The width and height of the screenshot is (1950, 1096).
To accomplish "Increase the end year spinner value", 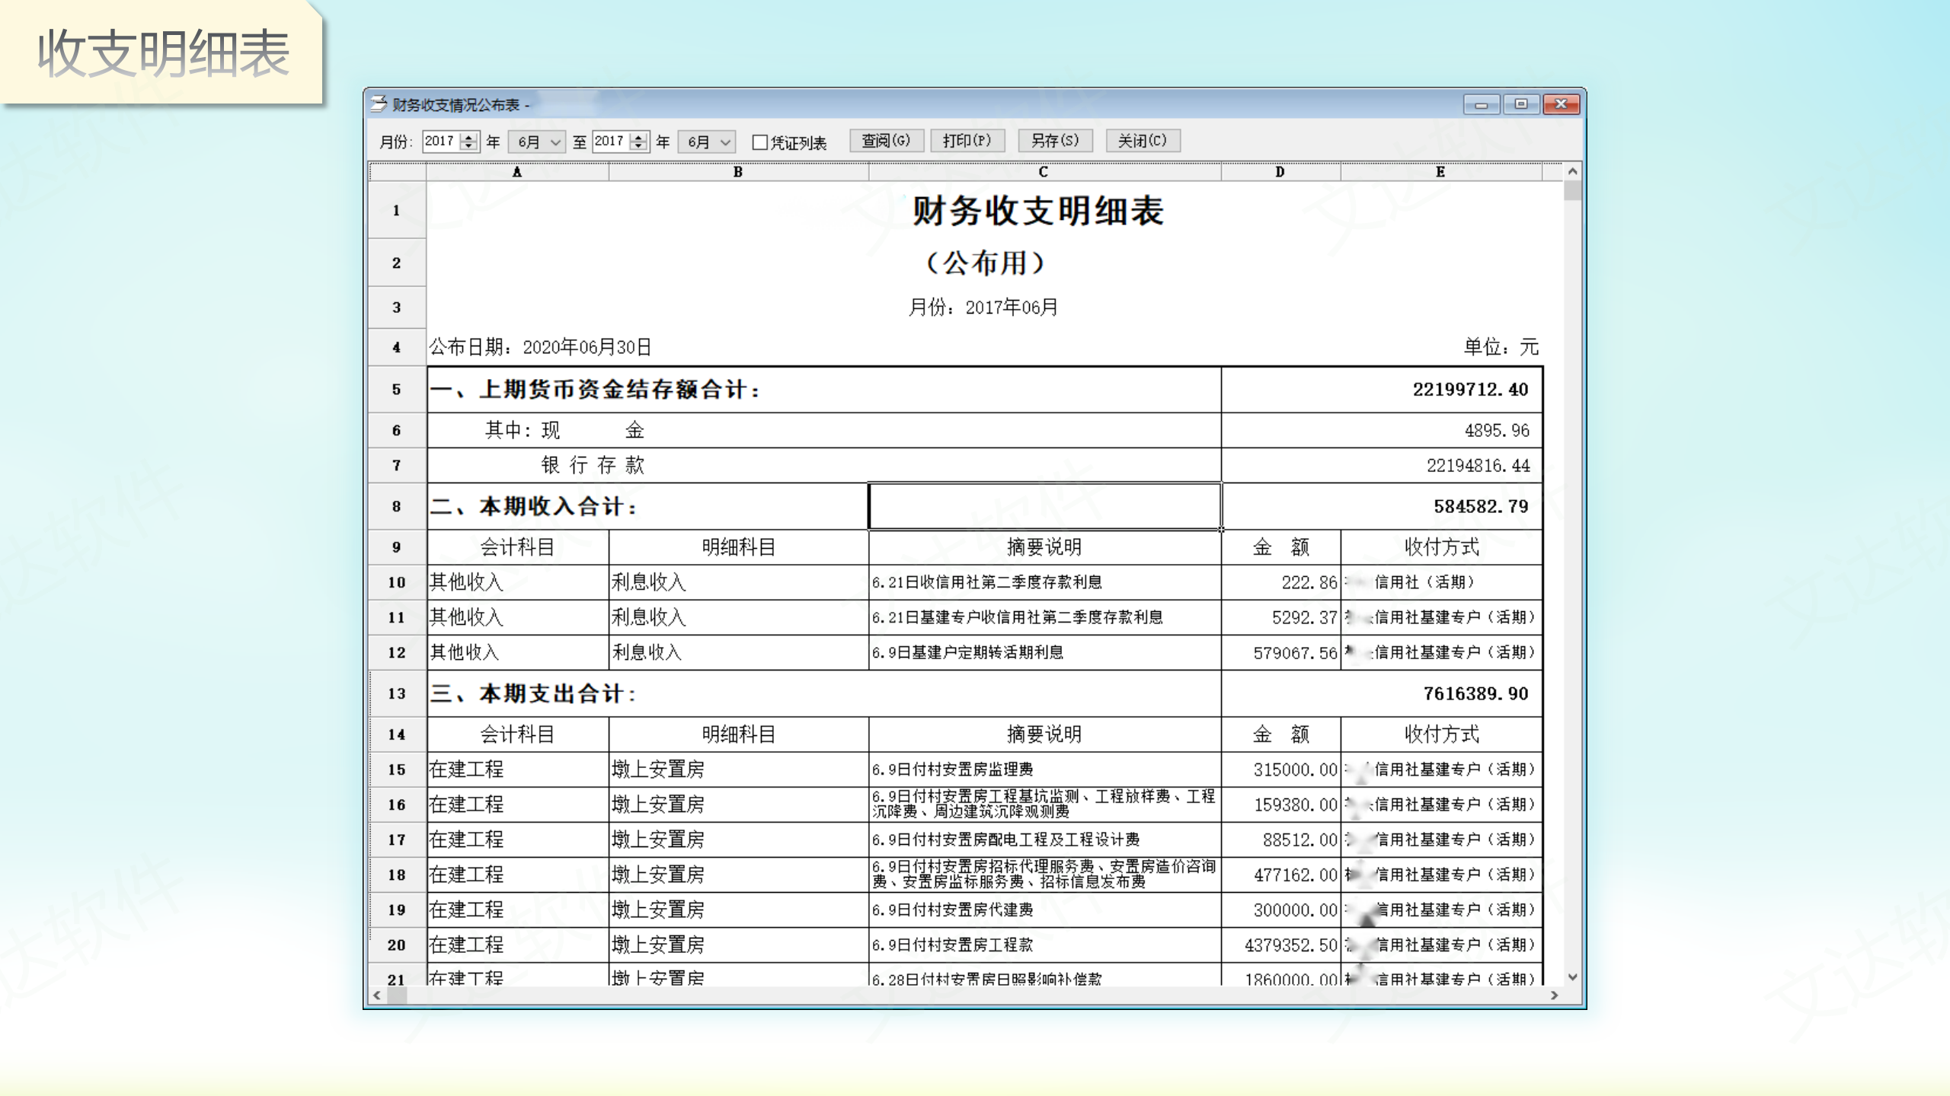I will pyautogui.click(x=639, y=137).
